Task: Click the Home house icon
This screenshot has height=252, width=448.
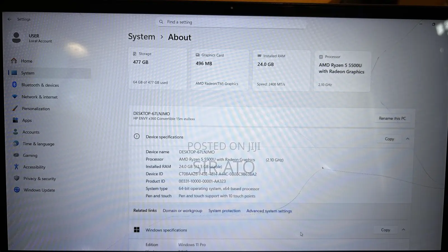Action: point(14,60)
